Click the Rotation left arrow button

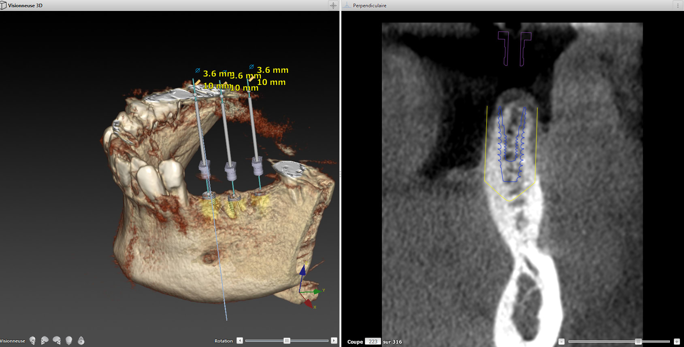(240, 341)
